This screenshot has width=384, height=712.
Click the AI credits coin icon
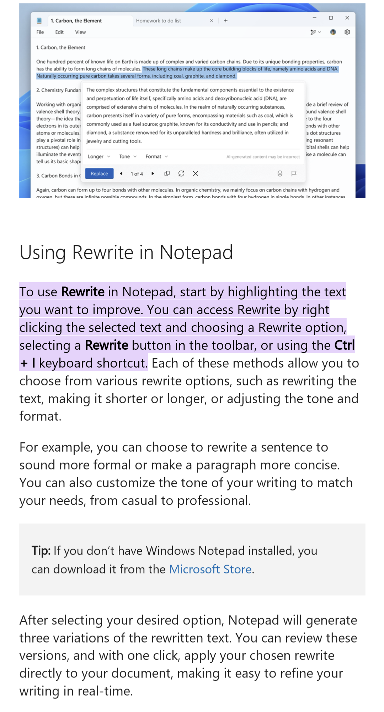280,173
